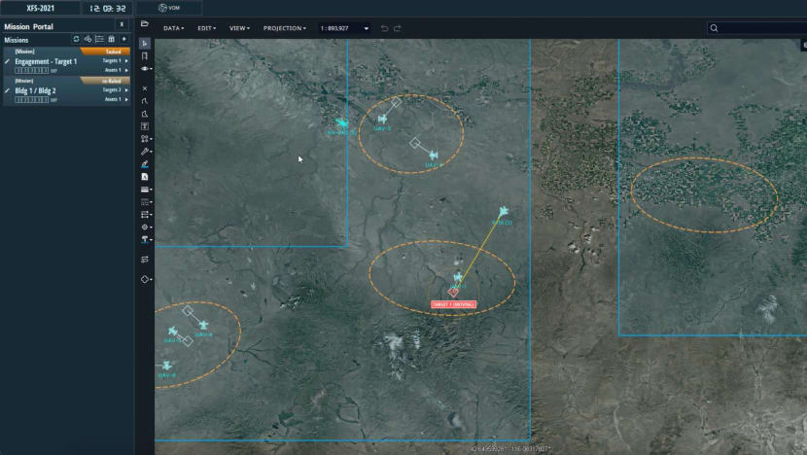This screenshot has width=807, height=455.
Task: Click the search field at top right
Action: click(758, 28)
